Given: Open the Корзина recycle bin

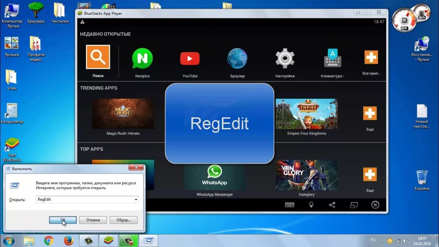Looking at the screenshot, I should 422,180.
